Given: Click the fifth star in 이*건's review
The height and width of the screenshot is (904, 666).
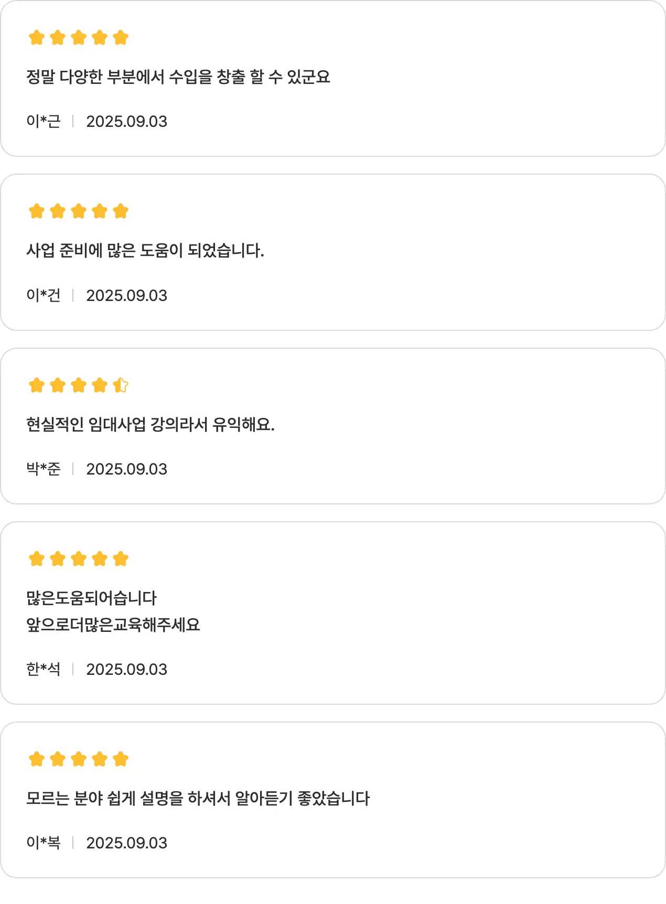Looking at the screenshot, I should click(121, 211).
